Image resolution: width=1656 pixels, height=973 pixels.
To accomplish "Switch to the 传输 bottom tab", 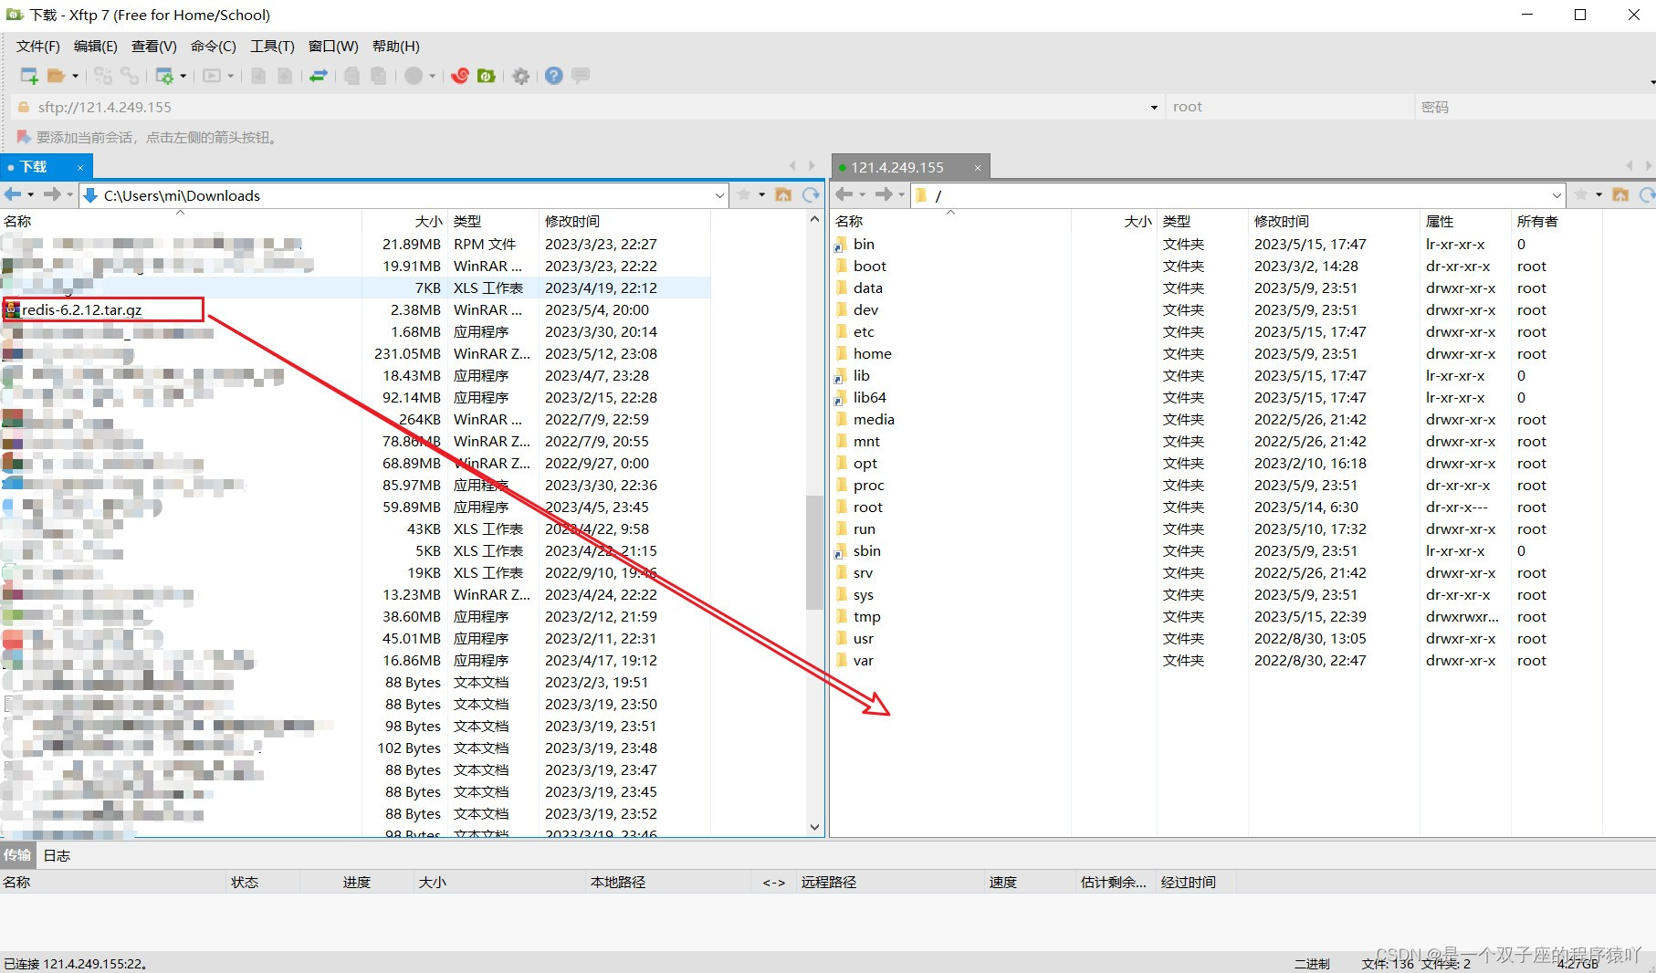I will [17, 855].
